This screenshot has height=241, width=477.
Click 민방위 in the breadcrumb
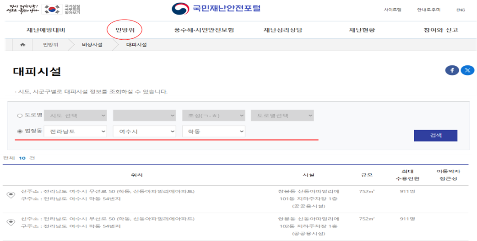[x=50, y=45]
